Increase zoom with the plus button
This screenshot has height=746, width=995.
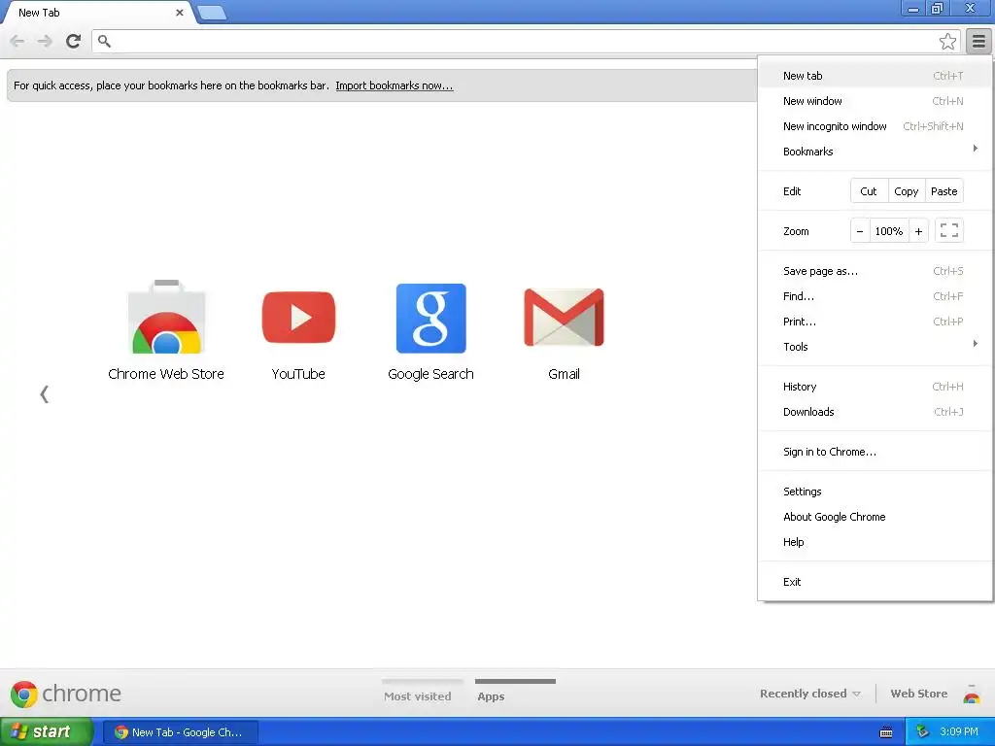(918, 231)
